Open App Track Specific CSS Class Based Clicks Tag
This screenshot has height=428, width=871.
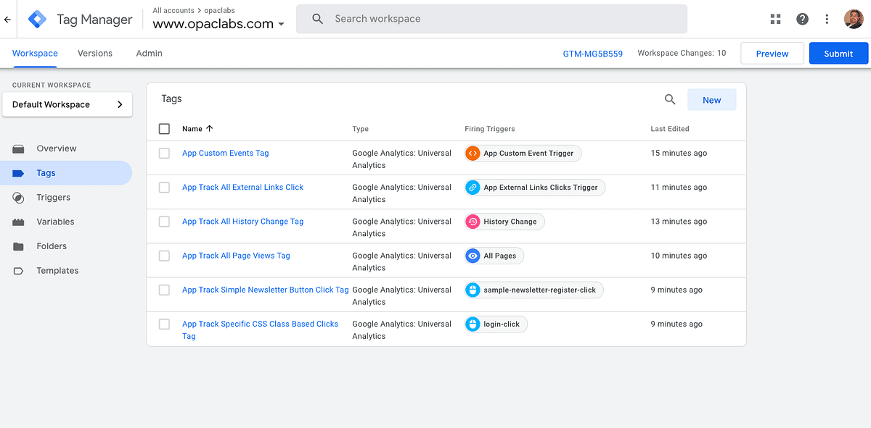261,330
